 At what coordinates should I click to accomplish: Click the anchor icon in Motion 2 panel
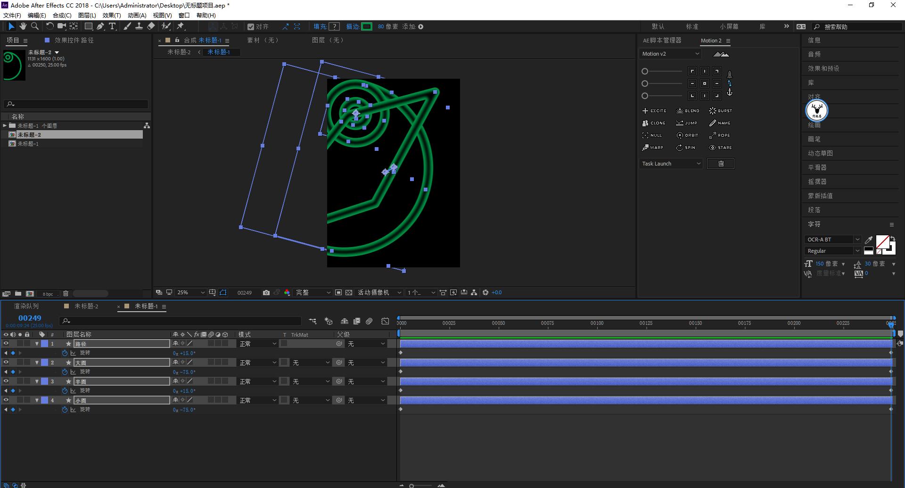pyautogui.click(x=729, y=92)
